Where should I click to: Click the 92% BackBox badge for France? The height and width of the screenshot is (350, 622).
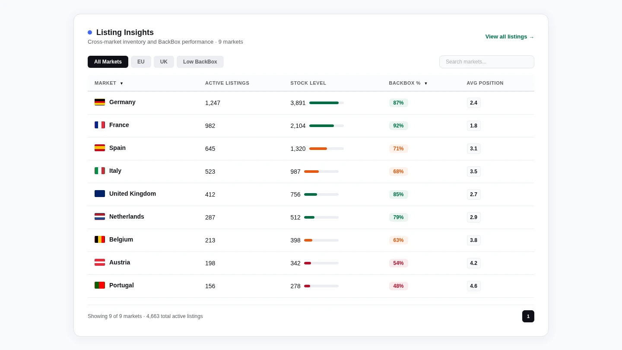(398, 126)
